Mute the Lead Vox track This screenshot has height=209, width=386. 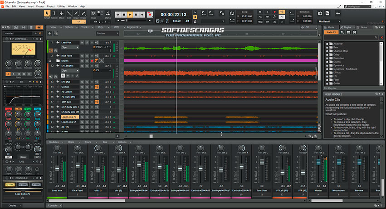82,43
